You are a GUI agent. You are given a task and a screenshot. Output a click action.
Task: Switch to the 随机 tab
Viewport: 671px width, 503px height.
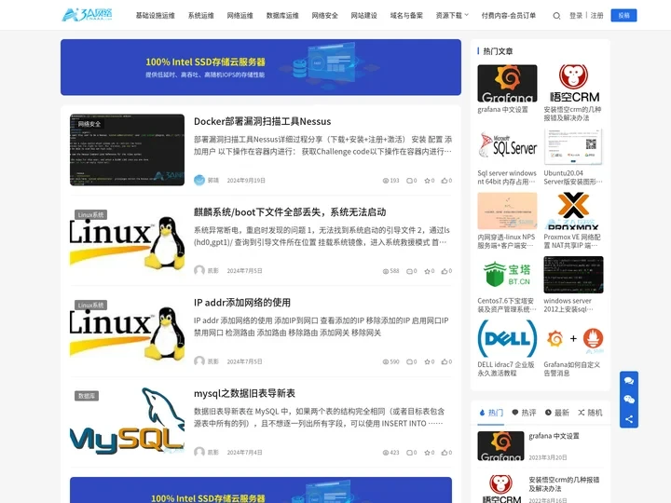pos(590,413)
